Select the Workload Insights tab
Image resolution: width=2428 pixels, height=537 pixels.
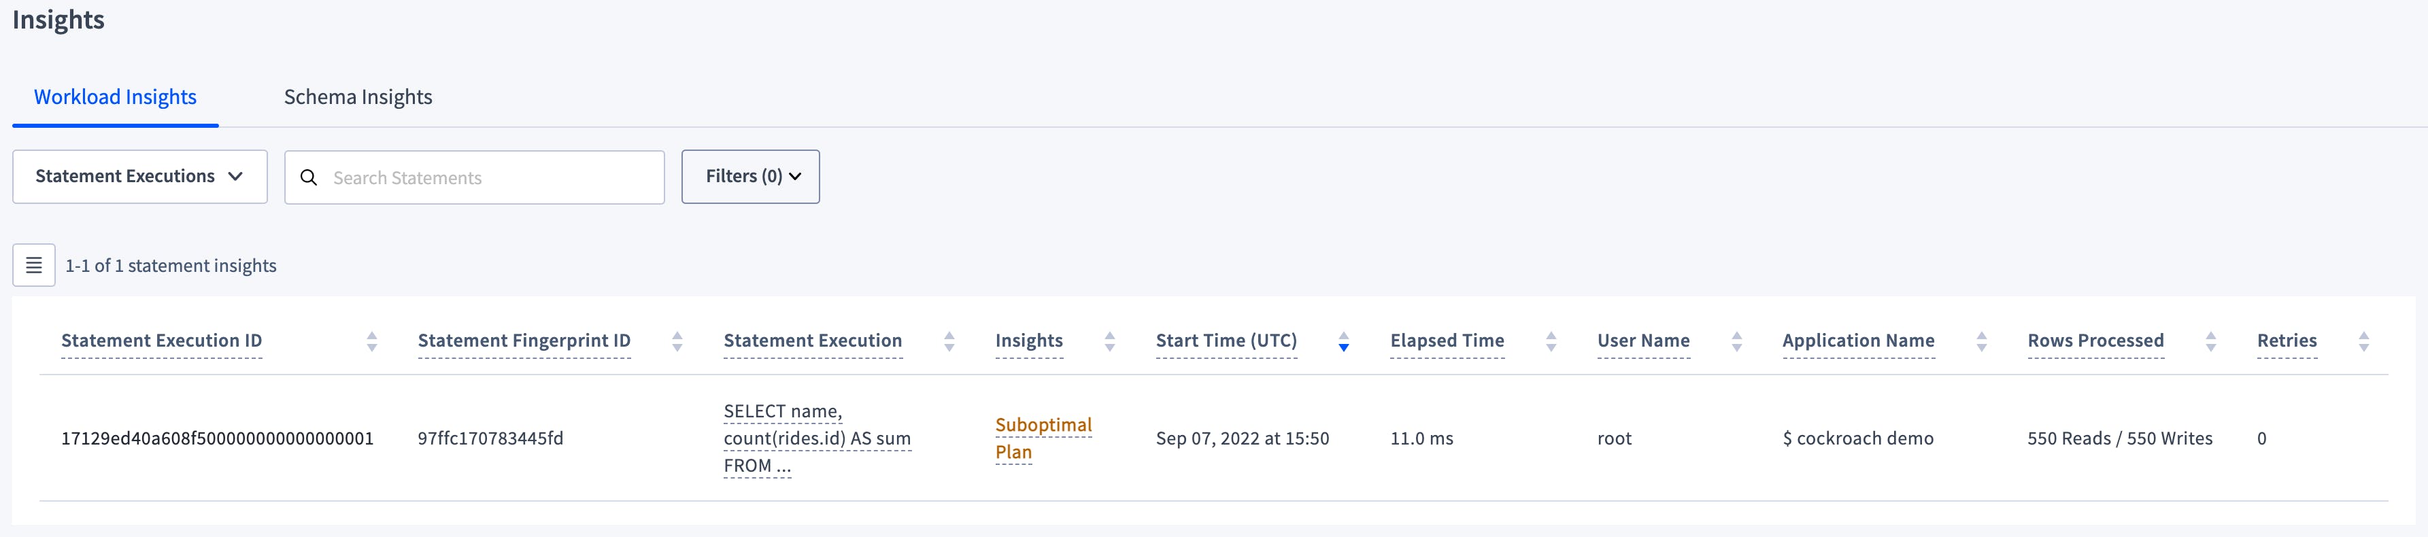[x=115, y=97]
